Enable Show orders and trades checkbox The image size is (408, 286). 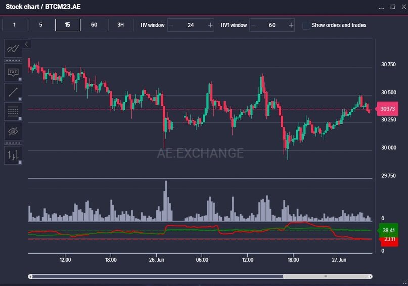point(306,25)
